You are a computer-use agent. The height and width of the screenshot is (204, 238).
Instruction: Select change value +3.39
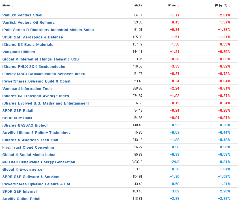pos(175,67)
